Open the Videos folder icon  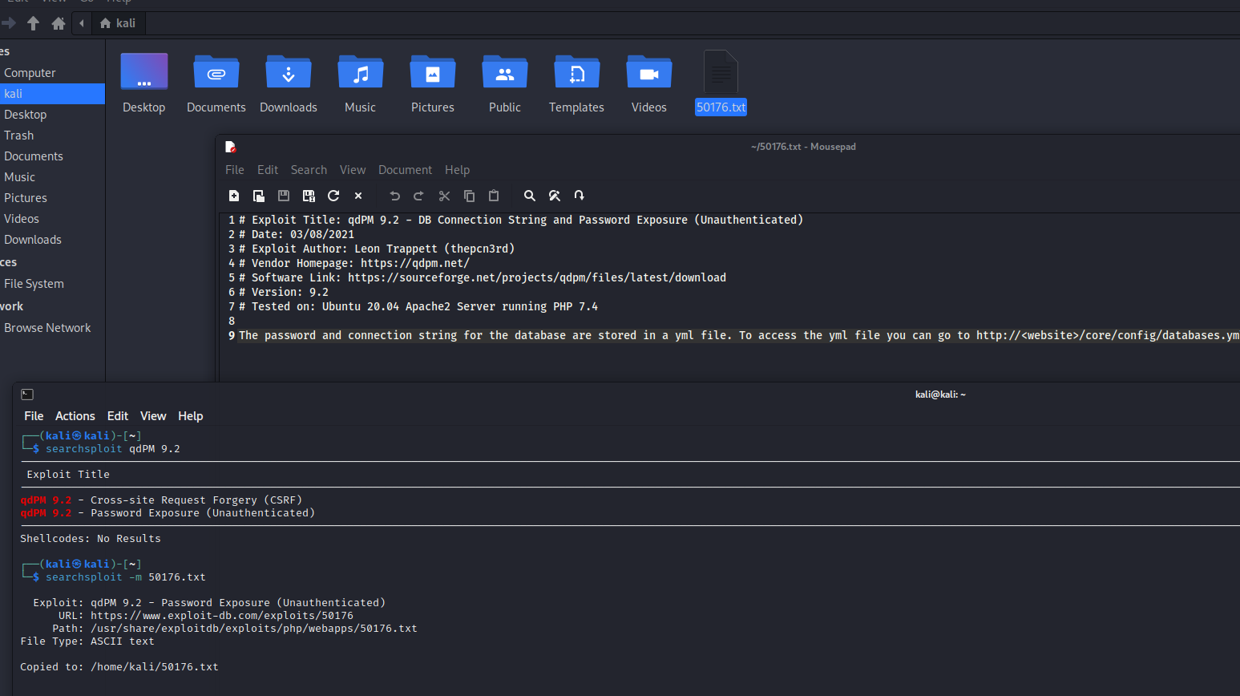(649, 72)
